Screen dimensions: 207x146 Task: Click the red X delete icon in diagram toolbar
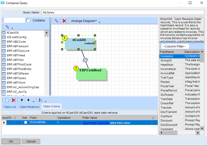64,21
